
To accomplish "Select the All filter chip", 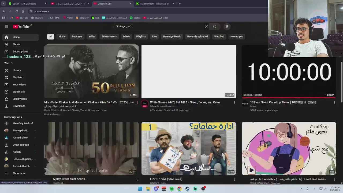I will [x=51, y=36].
